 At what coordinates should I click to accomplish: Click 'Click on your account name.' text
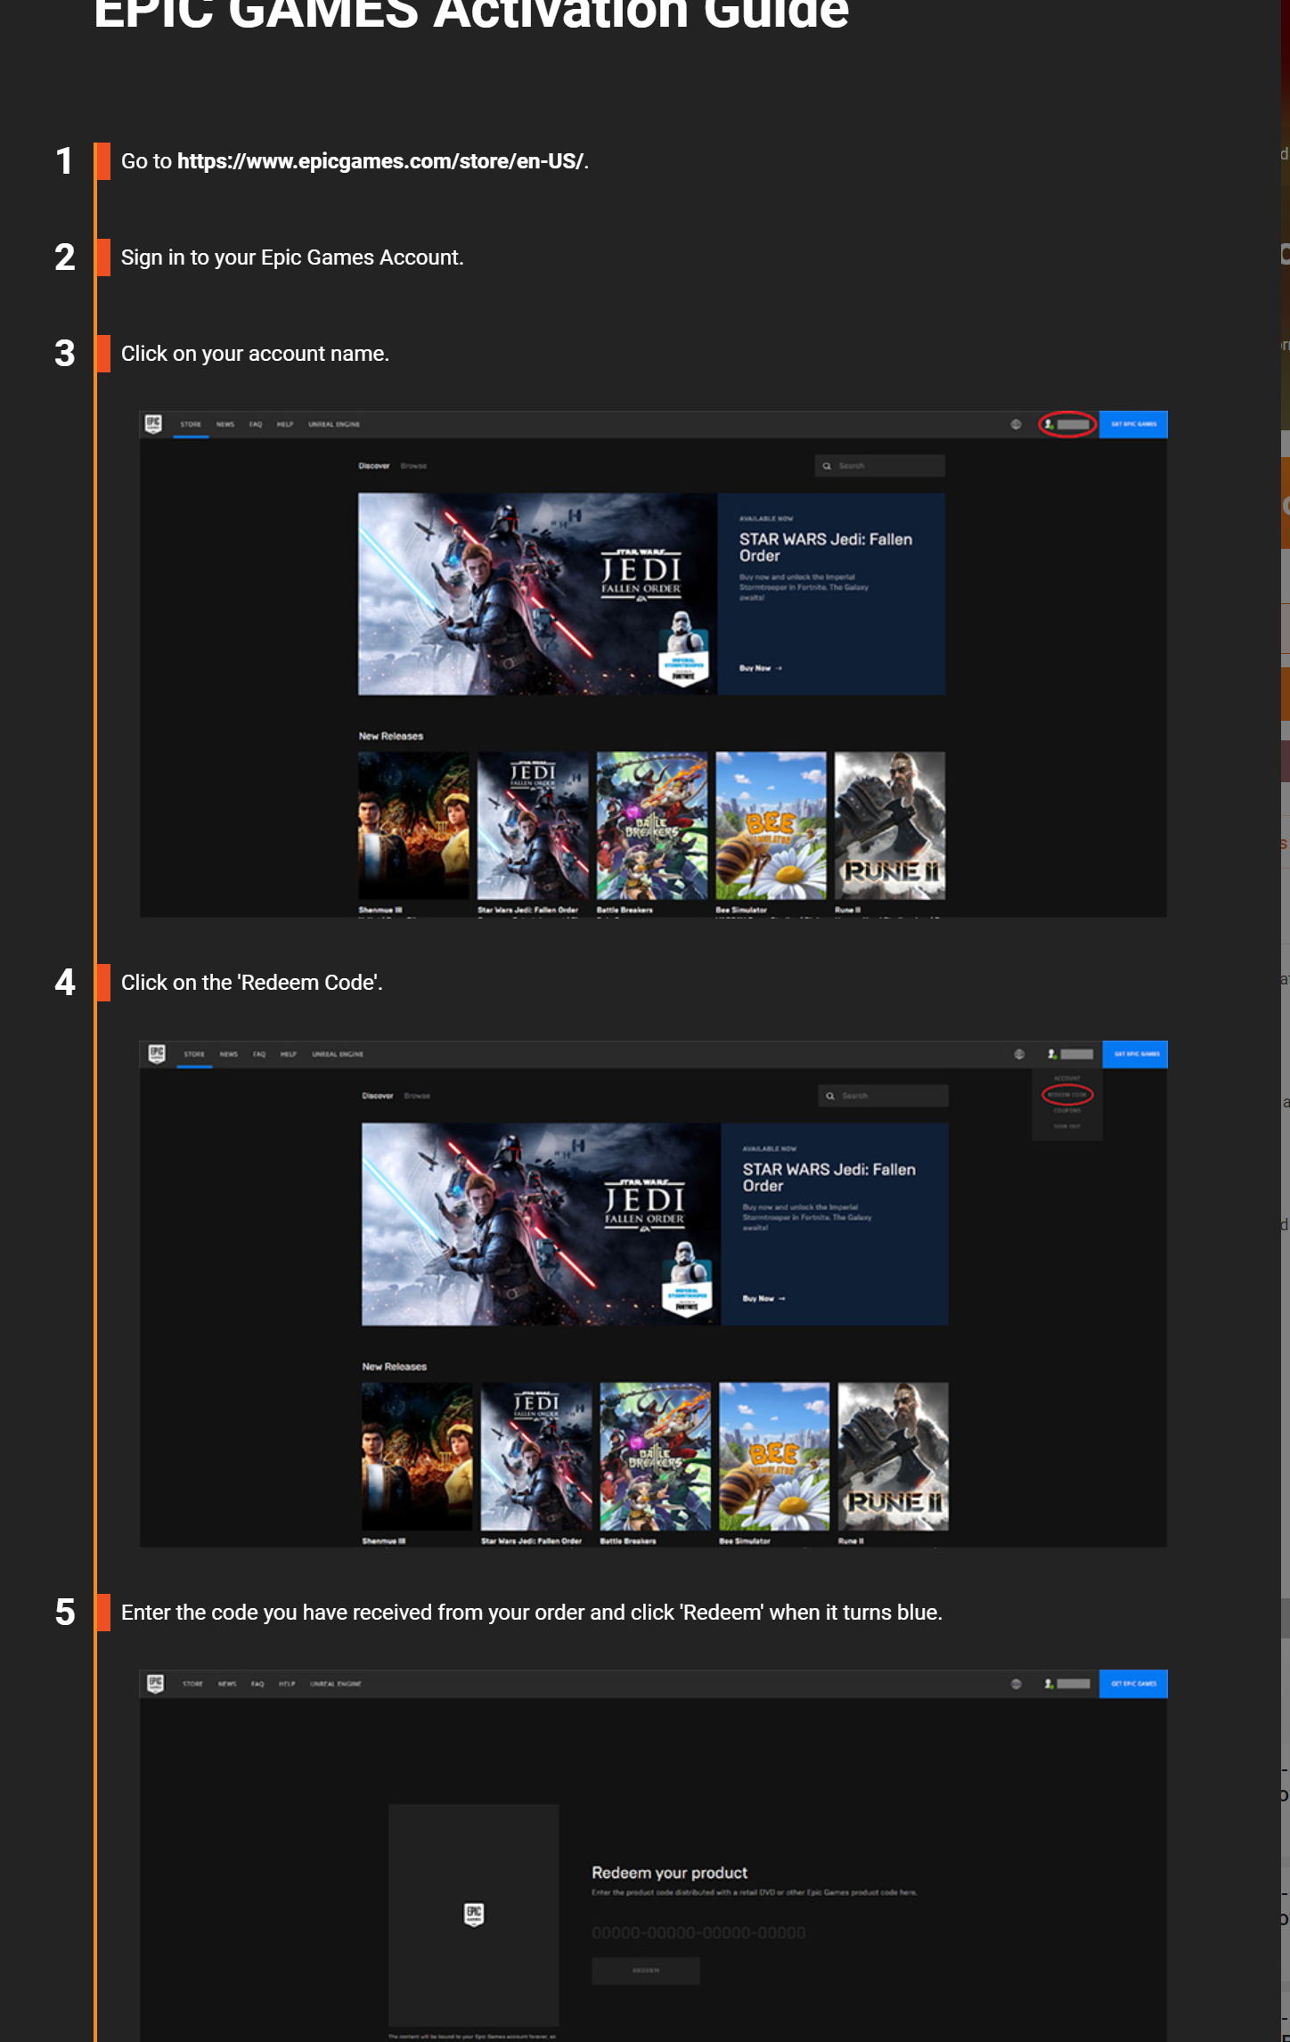coord(255,354)
